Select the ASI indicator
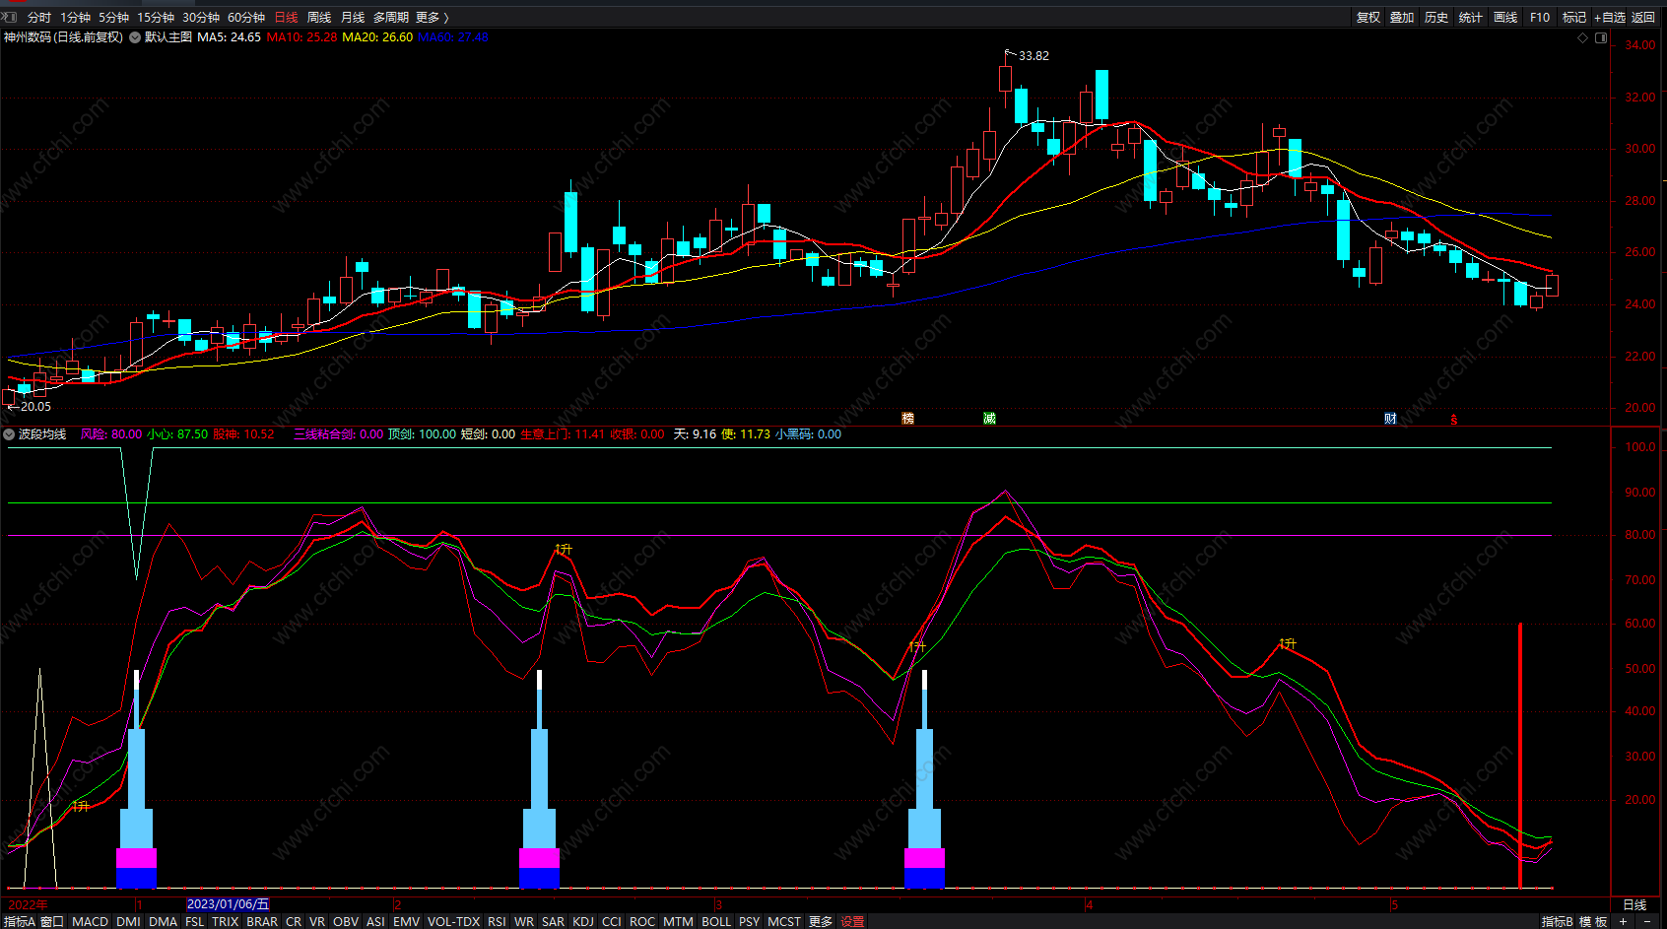 (x=375, y=922)
